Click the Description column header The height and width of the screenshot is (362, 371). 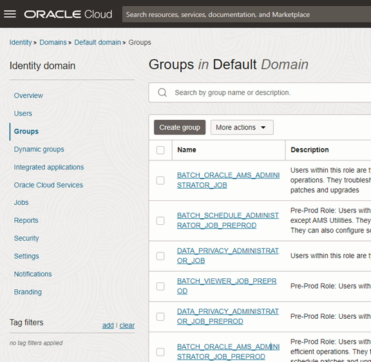(310, 150)
